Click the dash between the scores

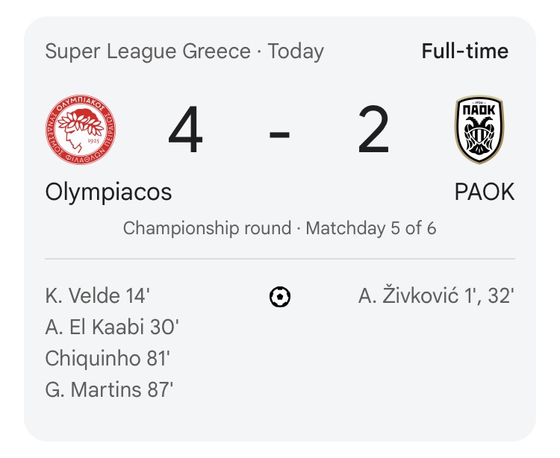click(x=280, y=134)
